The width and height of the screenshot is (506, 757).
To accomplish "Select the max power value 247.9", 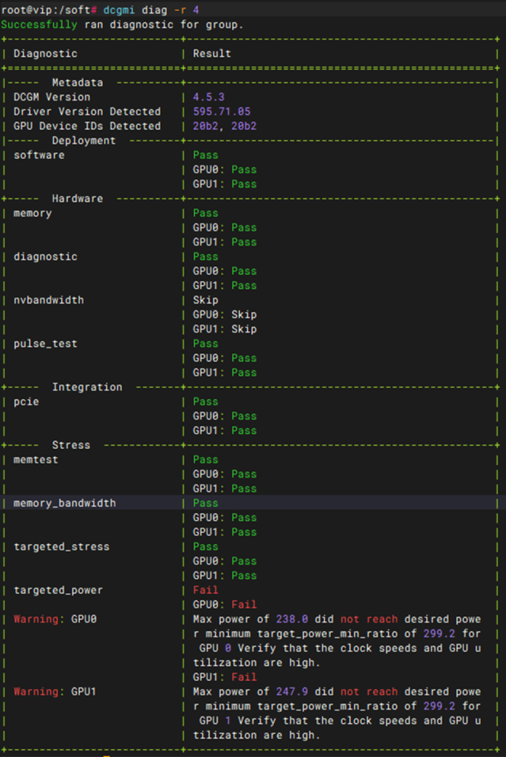I will tap(292, 691).
